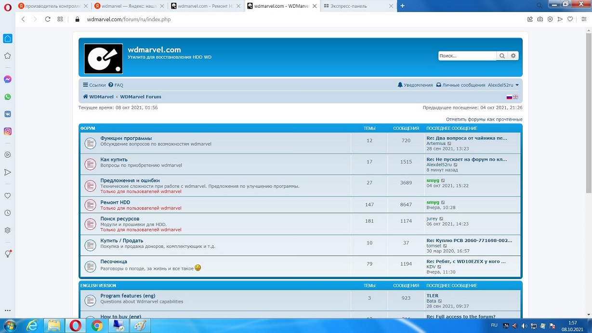Click the WDMarvel Forum breadcrumb link
The height and width of the screenshot is (333, 592).
[141, 97]
